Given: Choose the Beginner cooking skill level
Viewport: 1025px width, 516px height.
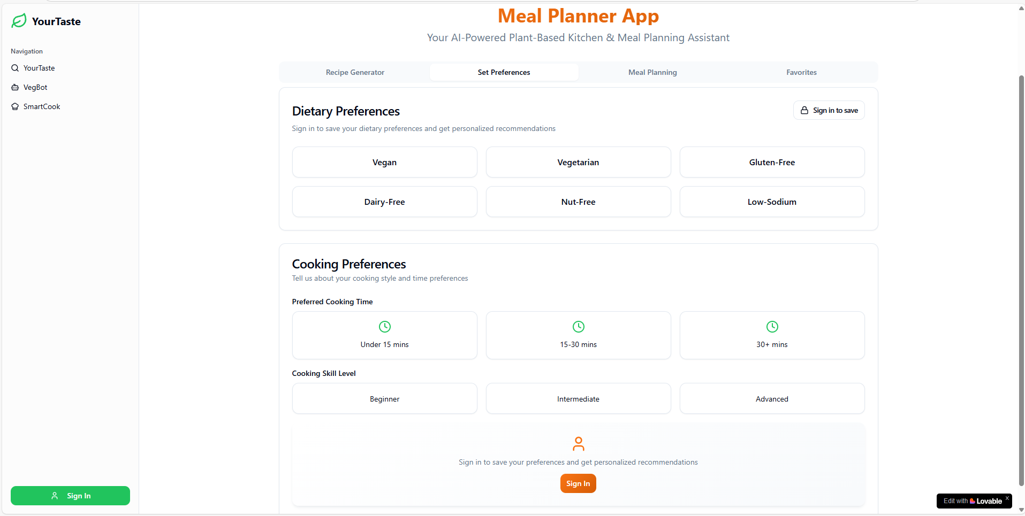Looking at the screenshot, I should (x=385, y=398).
